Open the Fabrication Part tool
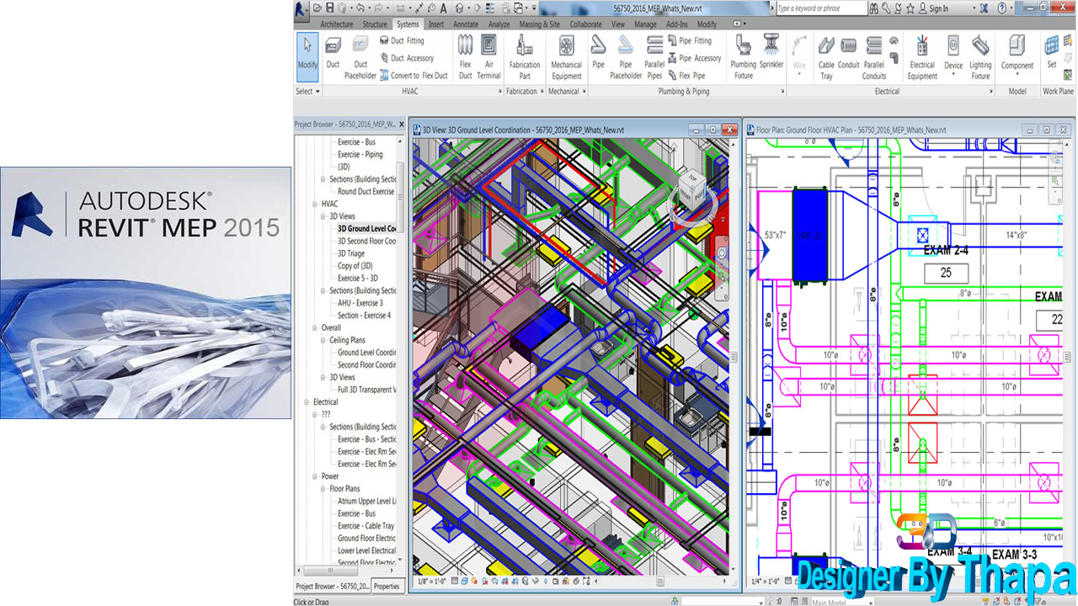 point(525,56)
